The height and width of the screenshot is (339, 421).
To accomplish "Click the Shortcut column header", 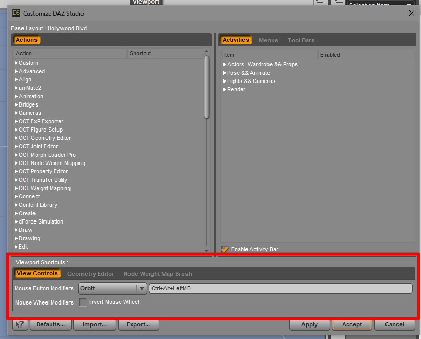I will pos(165,53).
